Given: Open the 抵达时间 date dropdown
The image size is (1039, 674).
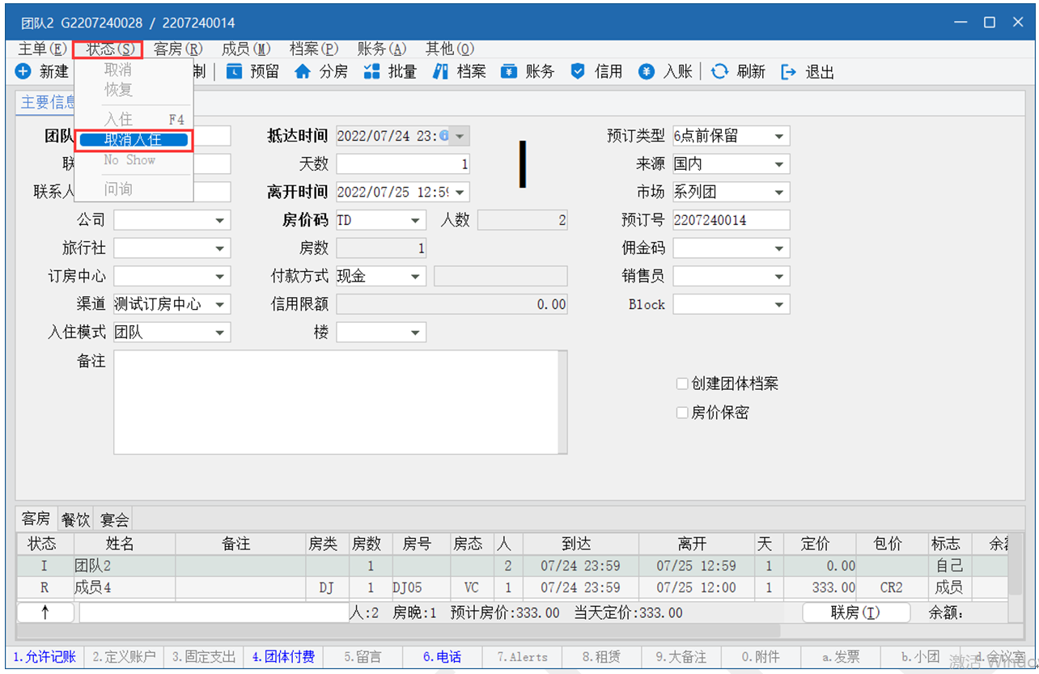Looking at the screenshot, I should (460, 136).
